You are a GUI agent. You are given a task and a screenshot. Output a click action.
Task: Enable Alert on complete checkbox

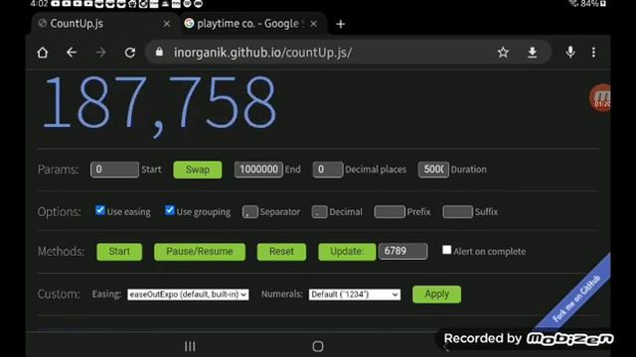(446, 250)
